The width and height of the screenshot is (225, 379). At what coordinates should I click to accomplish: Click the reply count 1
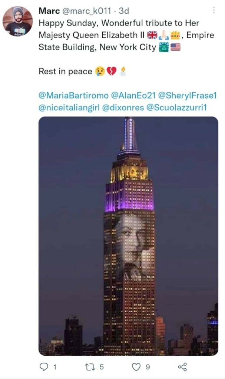pyautogui.click(x=55, y=367)
